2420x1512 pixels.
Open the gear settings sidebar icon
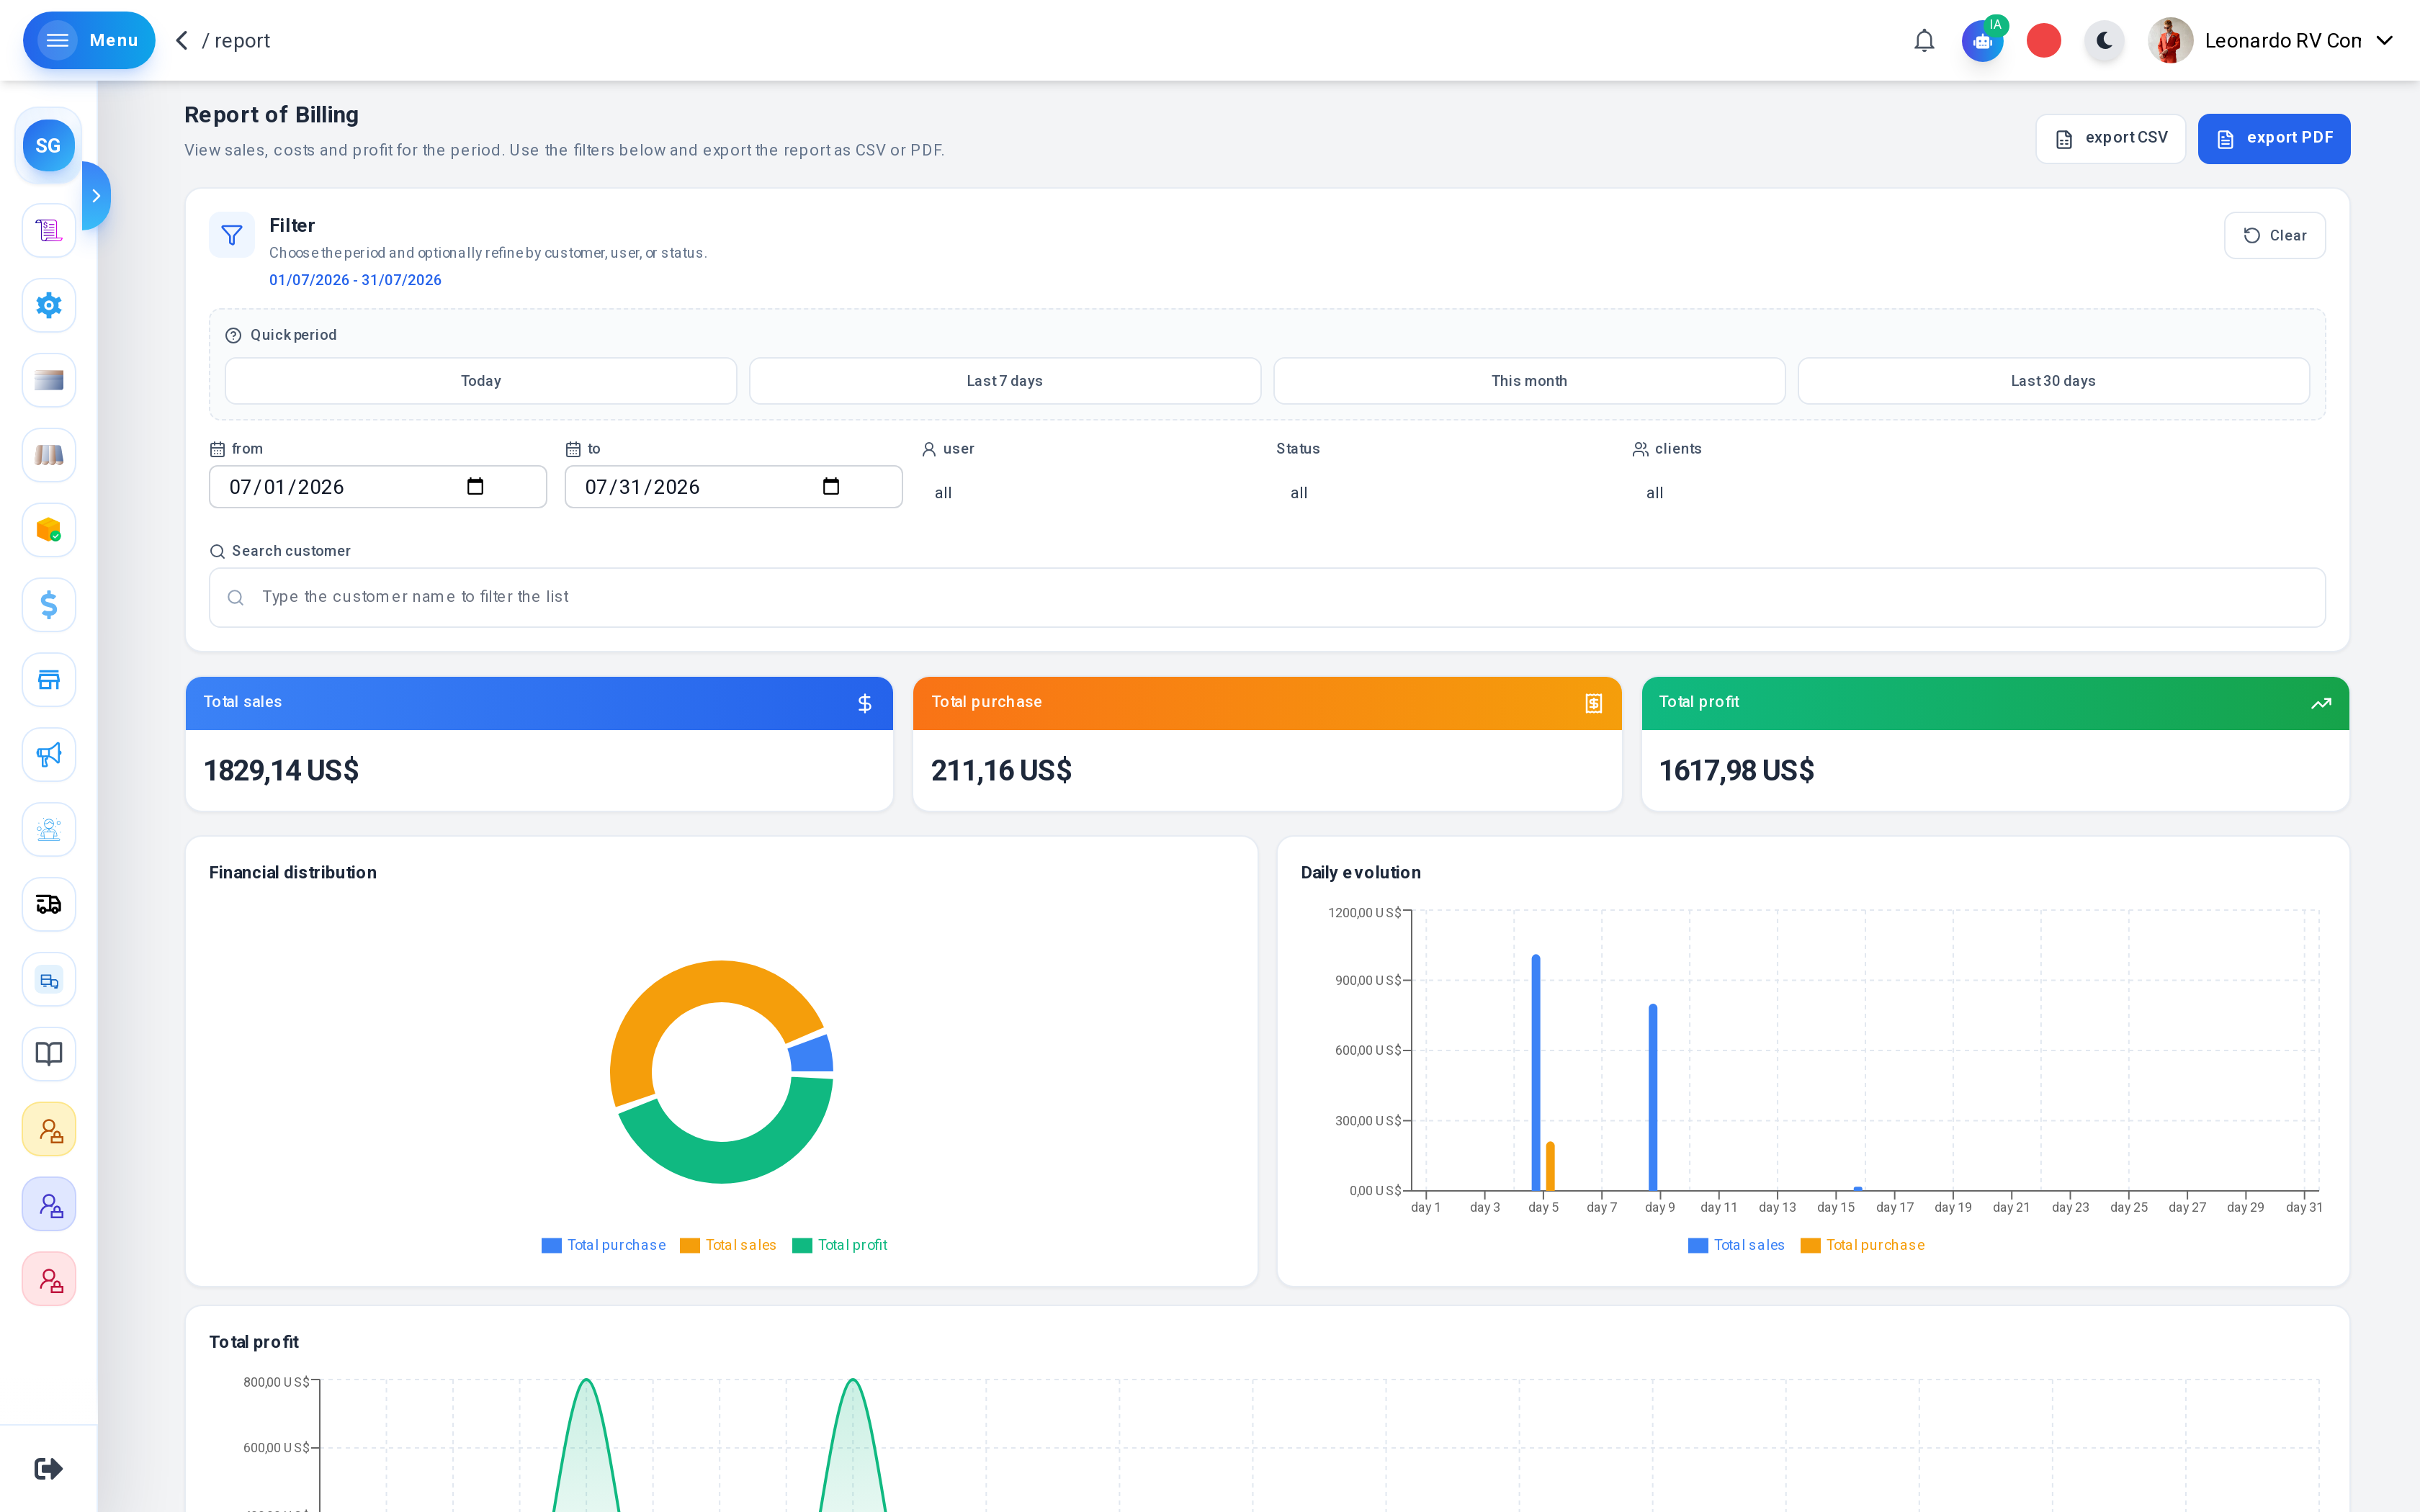point(48,305)
